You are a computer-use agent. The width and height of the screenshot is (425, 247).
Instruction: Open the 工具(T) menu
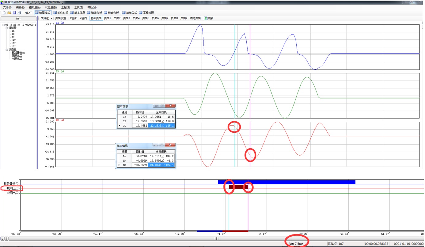tap(78, 8)
